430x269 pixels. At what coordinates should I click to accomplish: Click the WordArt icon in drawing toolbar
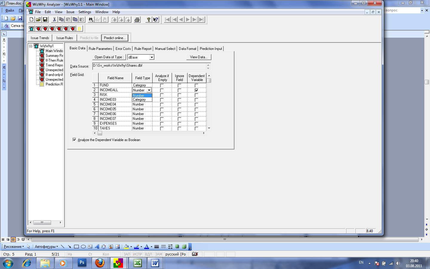click(97, 247)
